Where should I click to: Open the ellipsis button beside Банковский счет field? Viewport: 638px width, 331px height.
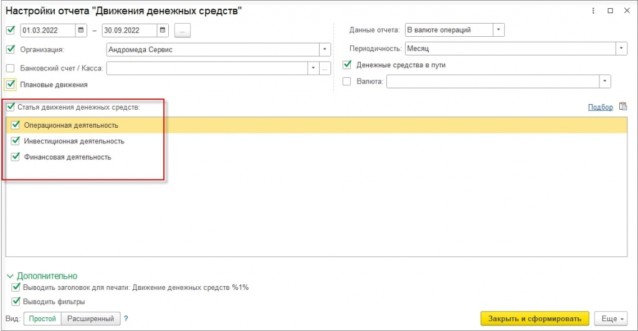(x=325, y=69)
